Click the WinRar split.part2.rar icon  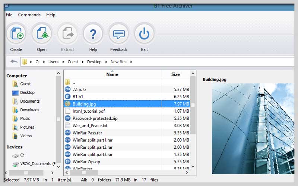pos(68,147)
